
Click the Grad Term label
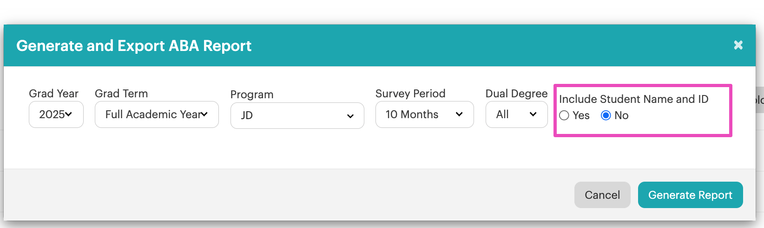pyautogui.click(x=121, y=94)
